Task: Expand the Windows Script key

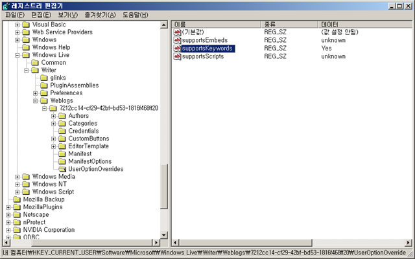Action: tap(18, 192)
